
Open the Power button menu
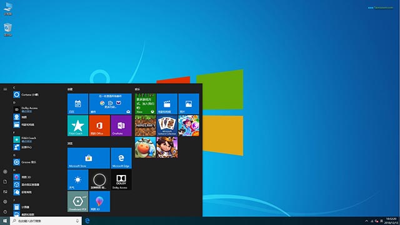5,211
